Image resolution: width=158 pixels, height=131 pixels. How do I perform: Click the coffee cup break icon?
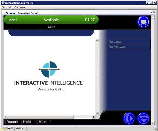click(144, 22)
